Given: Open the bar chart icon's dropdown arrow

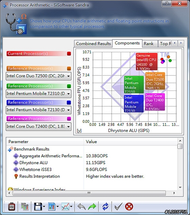Looking at the screenshot, I should 58,206.
